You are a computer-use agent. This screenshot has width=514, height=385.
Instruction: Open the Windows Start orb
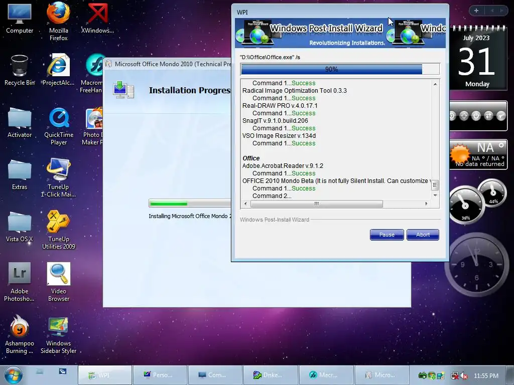pos(14,375)
